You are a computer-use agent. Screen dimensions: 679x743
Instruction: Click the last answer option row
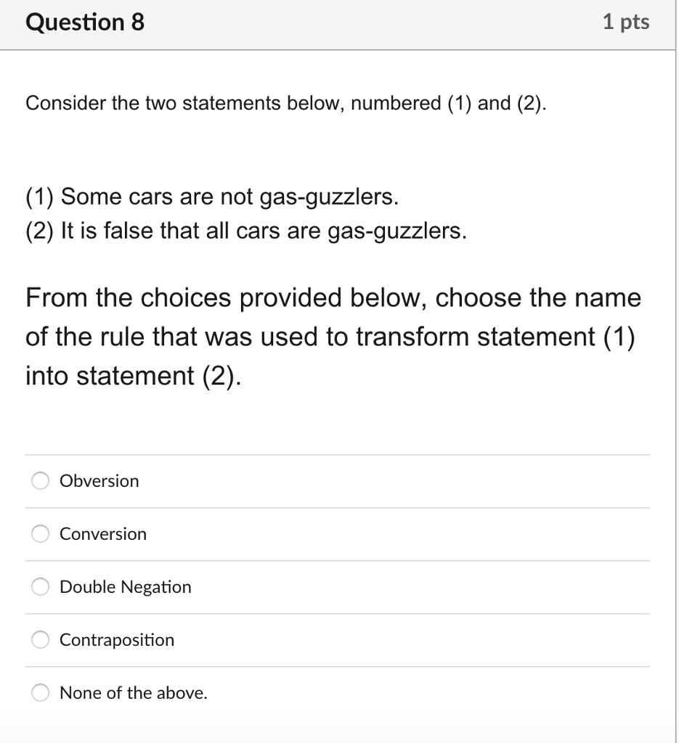338,692
